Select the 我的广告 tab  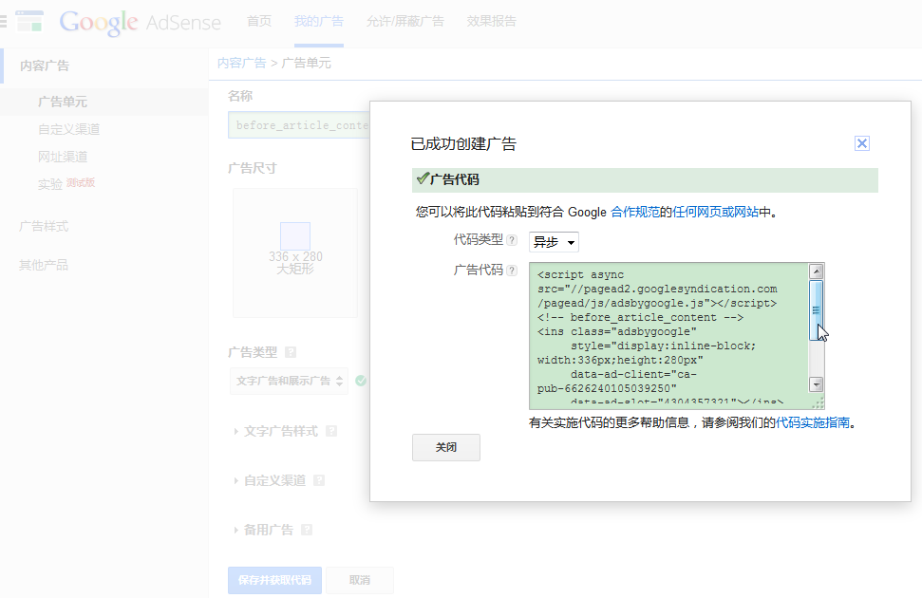point(319,21)
